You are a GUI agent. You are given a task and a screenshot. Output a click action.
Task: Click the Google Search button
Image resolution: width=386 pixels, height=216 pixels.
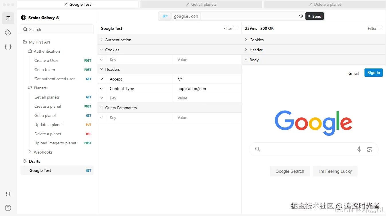coord(290,171)
